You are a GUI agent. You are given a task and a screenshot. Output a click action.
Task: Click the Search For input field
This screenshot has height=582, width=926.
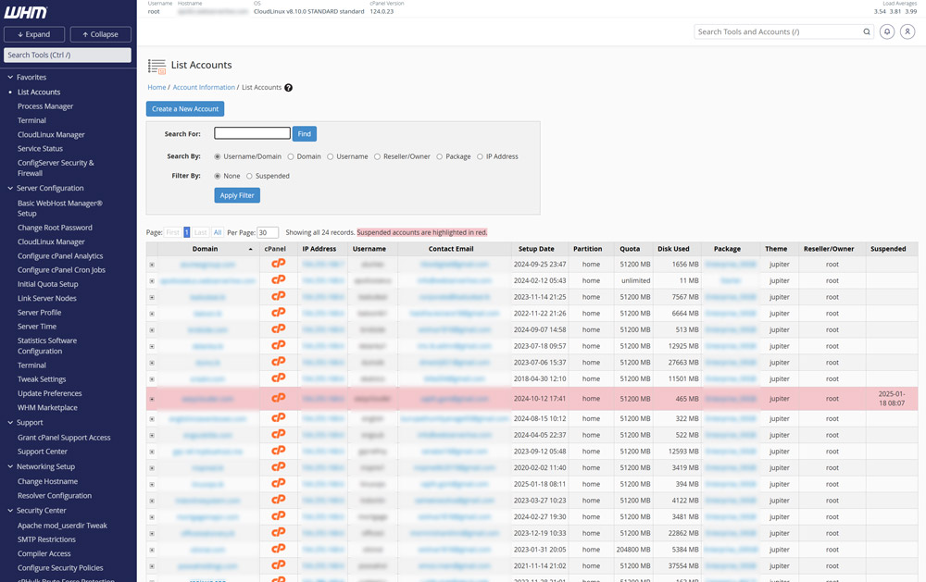(x=252, y=133)
